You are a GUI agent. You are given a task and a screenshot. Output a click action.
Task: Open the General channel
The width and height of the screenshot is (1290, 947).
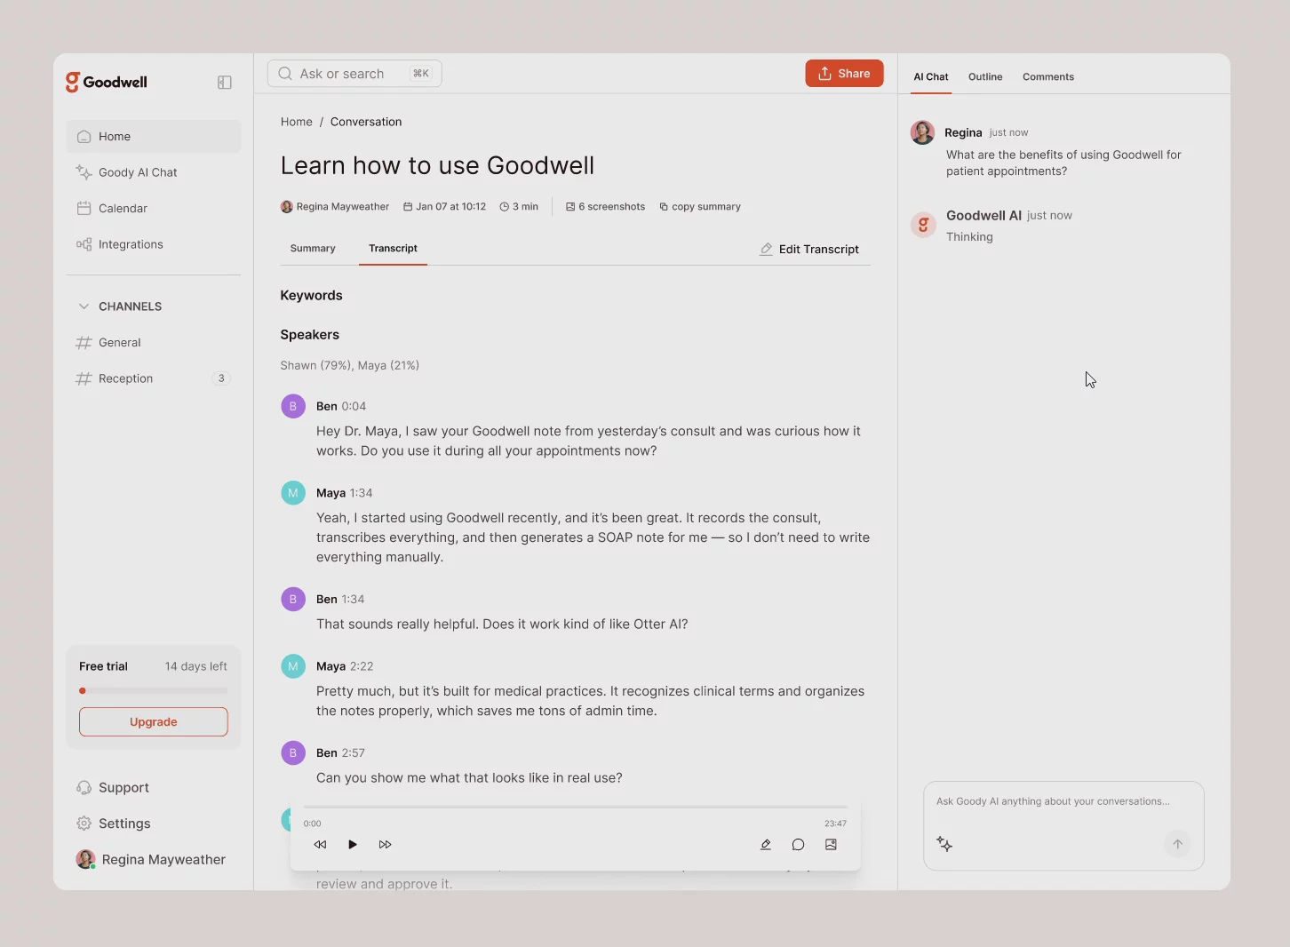click(x=153, y=342)
